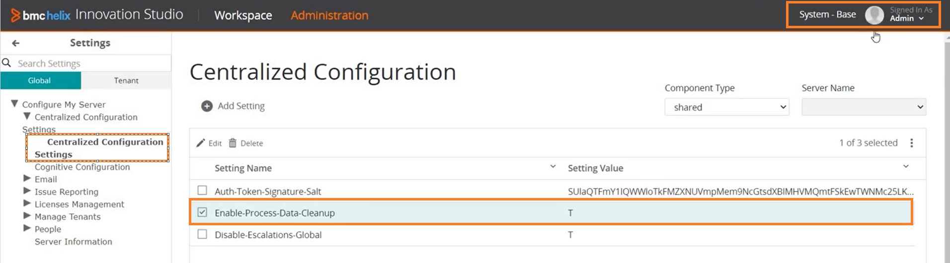Uncheck the Enable-Process-Data-Cleanup checkbox
950x263 pixels.
point(202,212)
